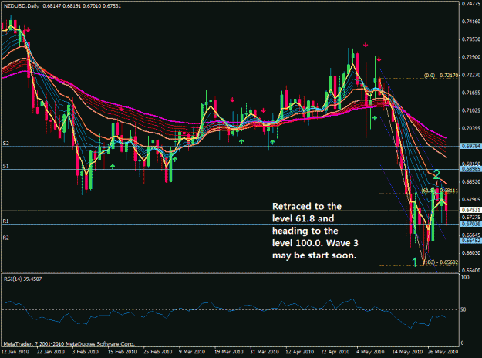The width and height of the screenshot is (482, 358).
Task: Click the 22 Jan 2010 date label
Action: (51, 352)
